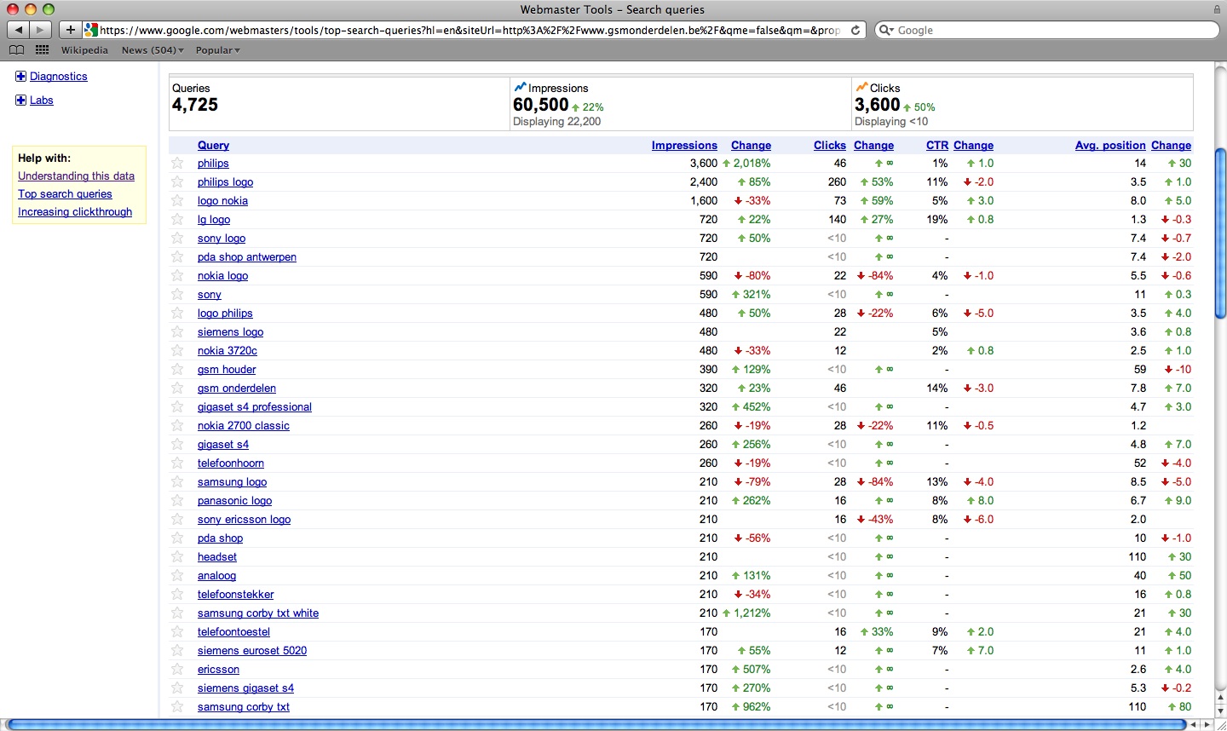
Task: Click the vertical scrollbar thumb
Action: [1220, 233]
